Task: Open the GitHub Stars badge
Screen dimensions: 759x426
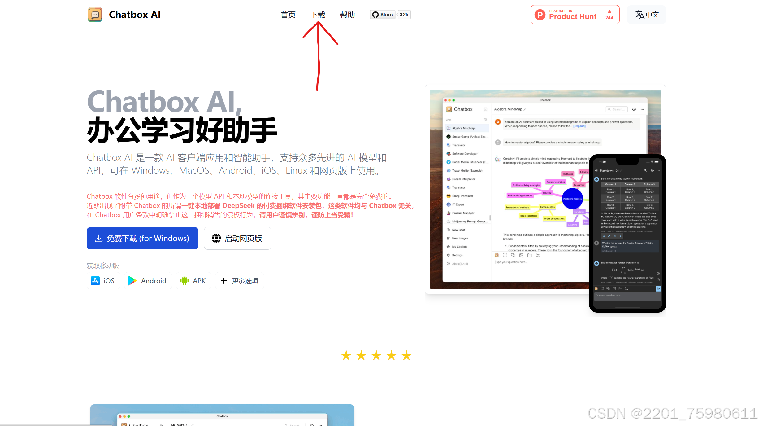Action: point(383,15)
